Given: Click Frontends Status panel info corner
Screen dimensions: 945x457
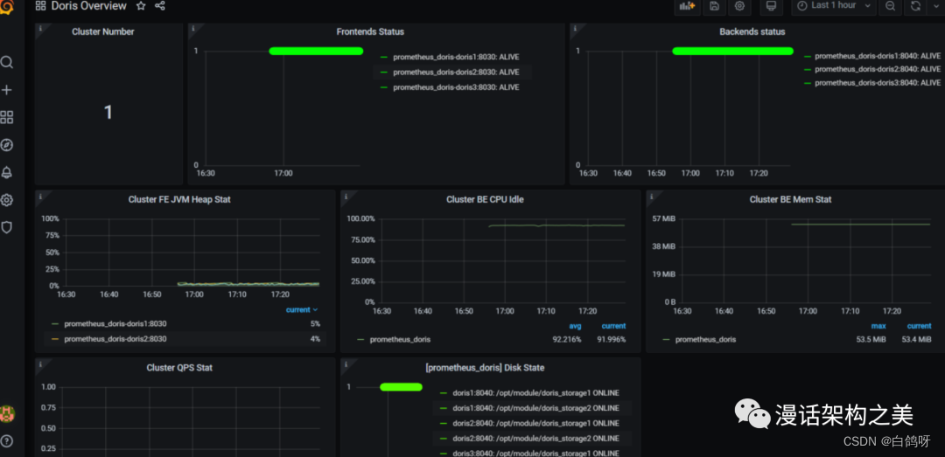Looking at the screenshot, I should click(192, 28).
